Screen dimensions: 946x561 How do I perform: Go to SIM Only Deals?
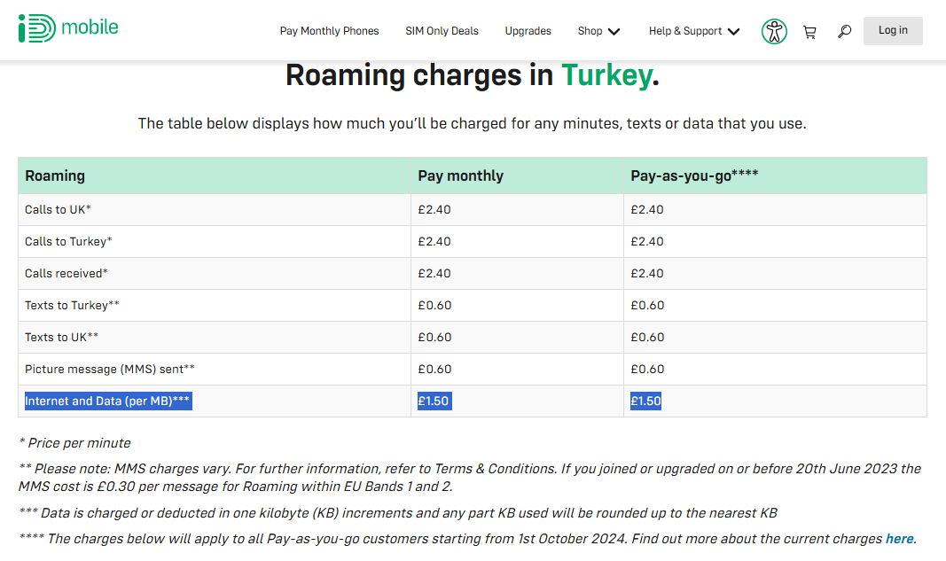442,31
